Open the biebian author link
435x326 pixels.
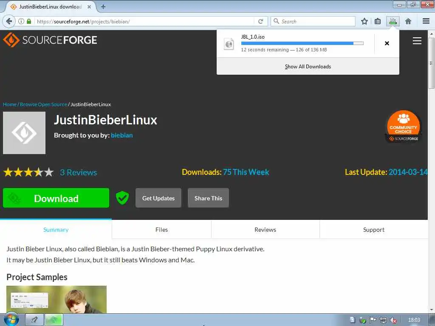(x=122, y=135)
